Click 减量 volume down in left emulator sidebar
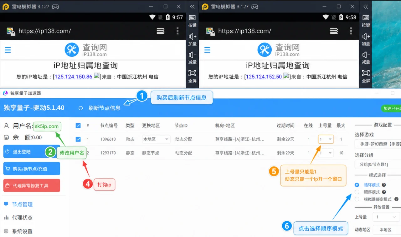 pyautogui.click(x=192, y=58)
